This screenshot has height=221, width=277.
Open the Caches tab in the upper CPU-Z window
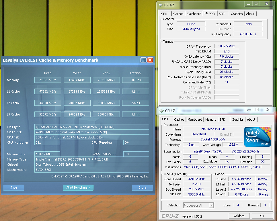coord(178,14)
